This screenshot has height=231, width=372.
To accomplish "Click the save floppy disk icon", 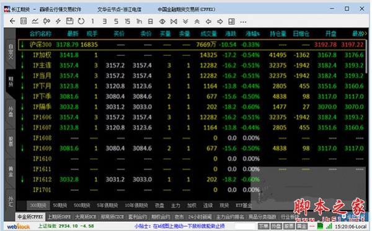I will (69, 21).
